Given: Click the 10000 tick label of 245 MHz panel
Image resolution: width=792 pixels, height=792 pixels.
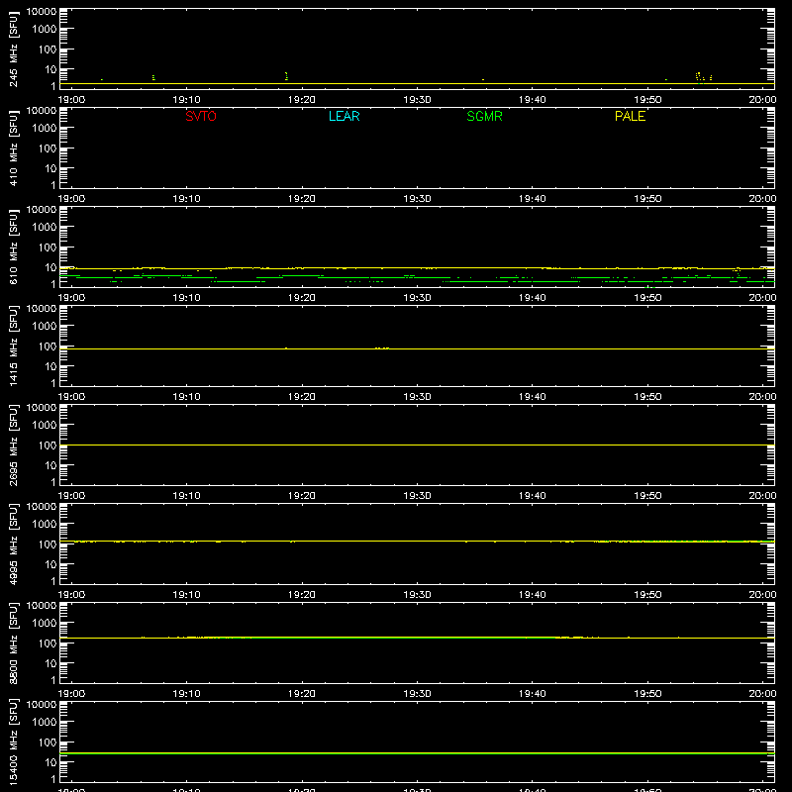Looking at the screenshot, I should (42, 12).
